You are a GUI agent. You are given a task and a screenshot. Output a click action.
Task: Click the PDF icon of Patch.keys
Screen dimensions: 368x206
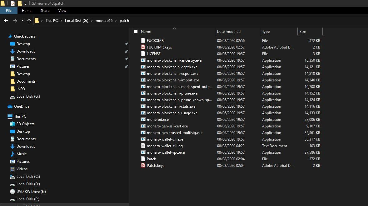click(143, 165)
